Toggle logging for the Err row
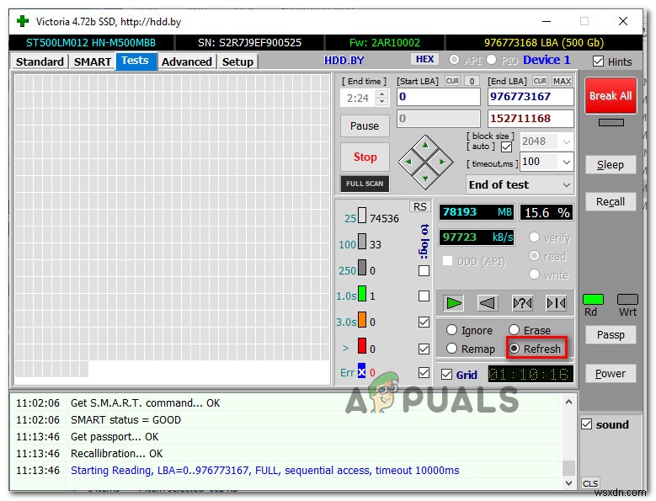656x501 pixels. (424, 372)
